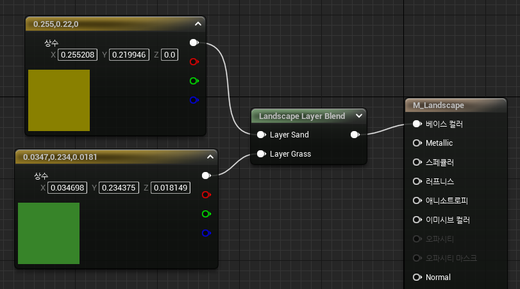Edit Z value field 0.018149

point(171,188)
